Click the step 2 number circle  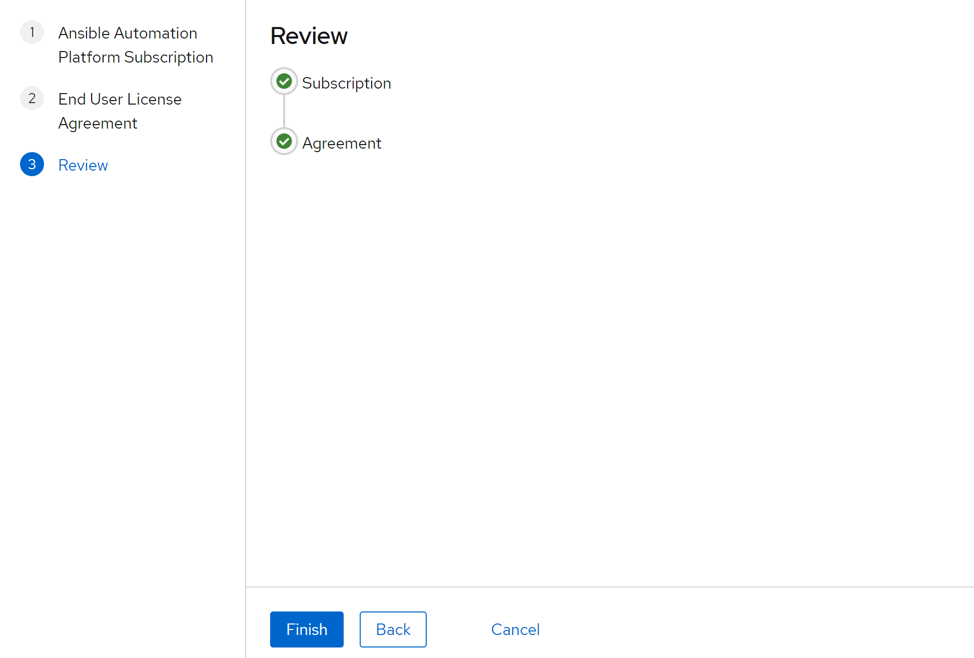pos(32,99)
